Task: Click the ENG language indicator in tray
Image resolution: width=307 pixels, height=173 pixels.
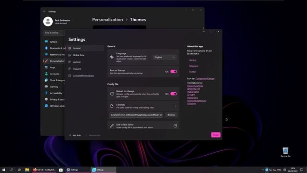Action: pyautogui.click(x=279, y=170)
